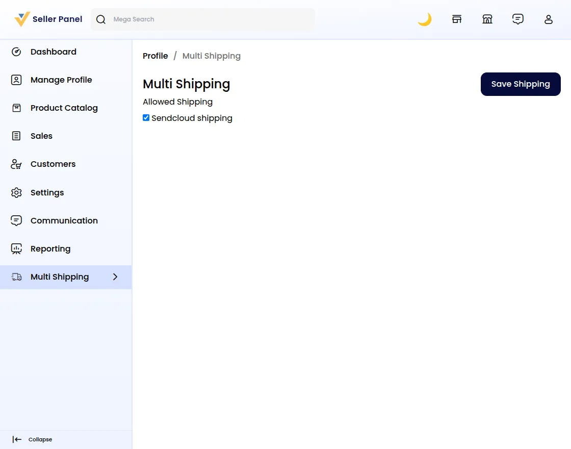Click the Sales list icon
Viewport: 571px width, 449px height.
point(16,136)
